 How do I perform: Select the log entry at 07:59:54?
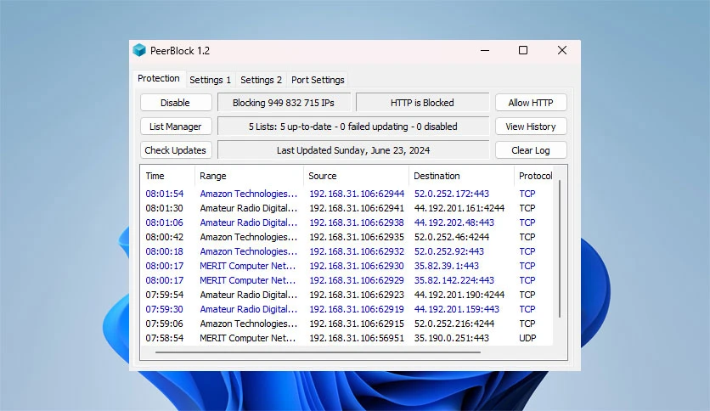click(x=347, y=295)
